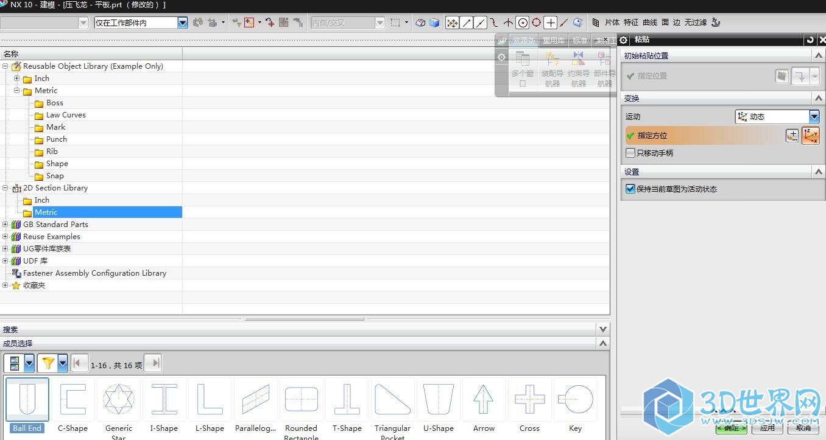Go to the last page of members
This screenshot has width=826, height=440.
(x=153, y=363)
